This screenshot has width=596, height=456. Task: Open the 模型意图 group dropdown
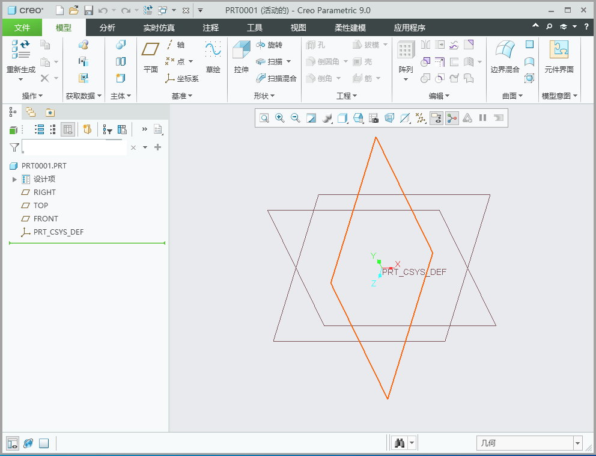coord(559,96)
